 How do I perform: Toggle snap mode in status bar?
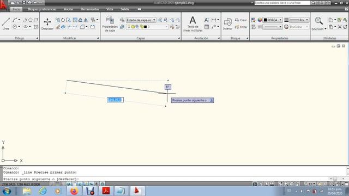pos(52,184)
